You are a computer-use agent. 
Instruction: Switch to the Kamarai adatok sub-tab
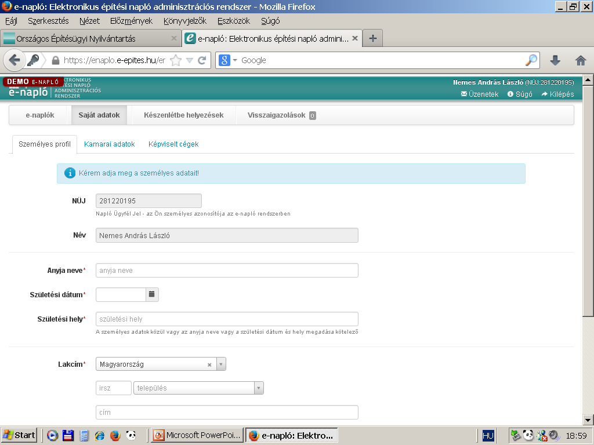(x=110, y=144)
